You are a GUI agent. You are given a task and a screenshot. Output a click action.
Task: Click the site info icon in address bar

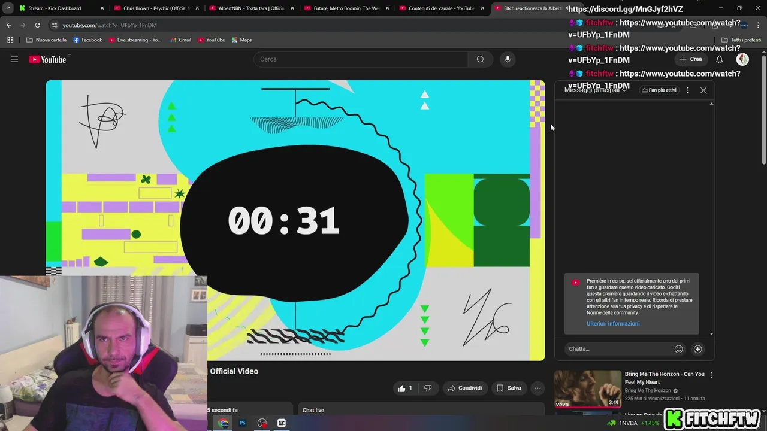pos(55,25)
